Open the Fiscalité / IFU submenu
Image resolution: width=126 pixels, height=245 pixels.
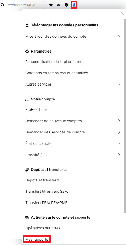click(x=73, y=155)
